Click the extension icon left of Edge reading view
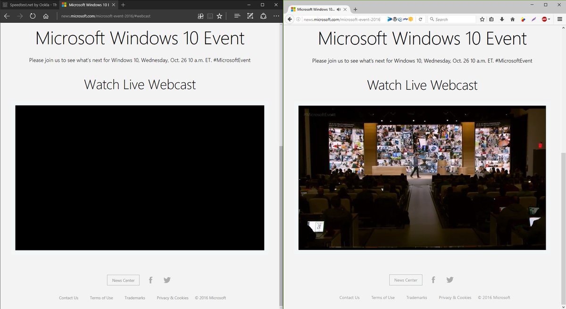 pos(200,16)
